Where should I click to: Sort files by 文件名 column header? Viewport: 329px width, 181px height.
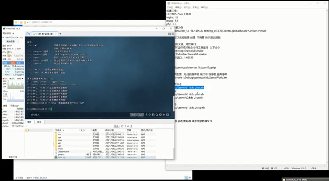(59, 130)
